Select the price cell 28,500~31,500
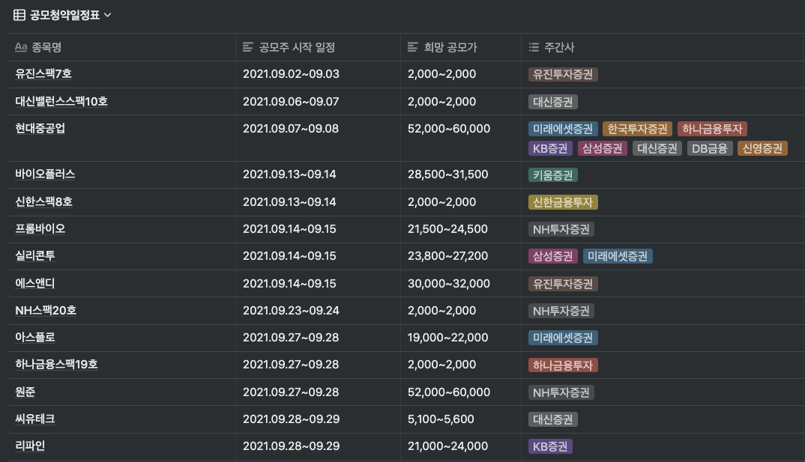The image size is (805, 462). pos(461,175)
